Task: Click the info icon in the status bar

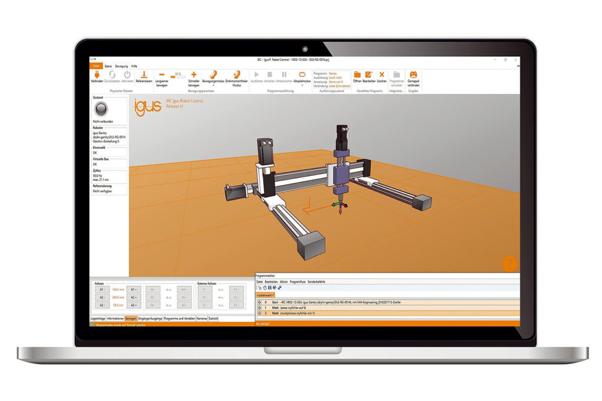Action: click(92, 324)
